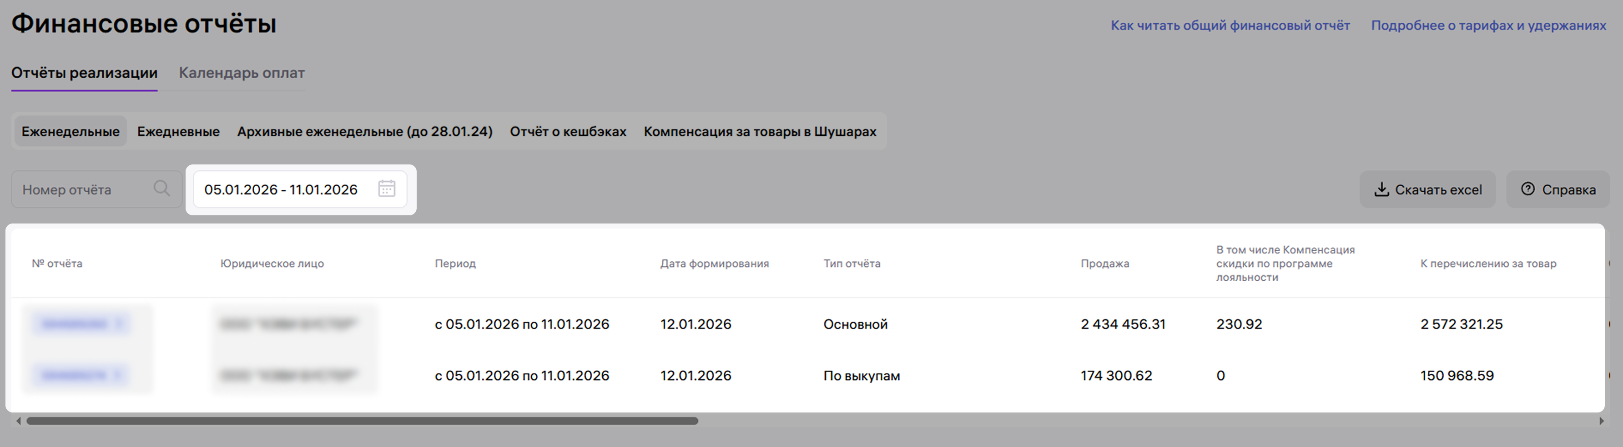Click the left arrow of horizontal scrollbar
Viewport: 1623px width, 447px height.
(18, 421)
